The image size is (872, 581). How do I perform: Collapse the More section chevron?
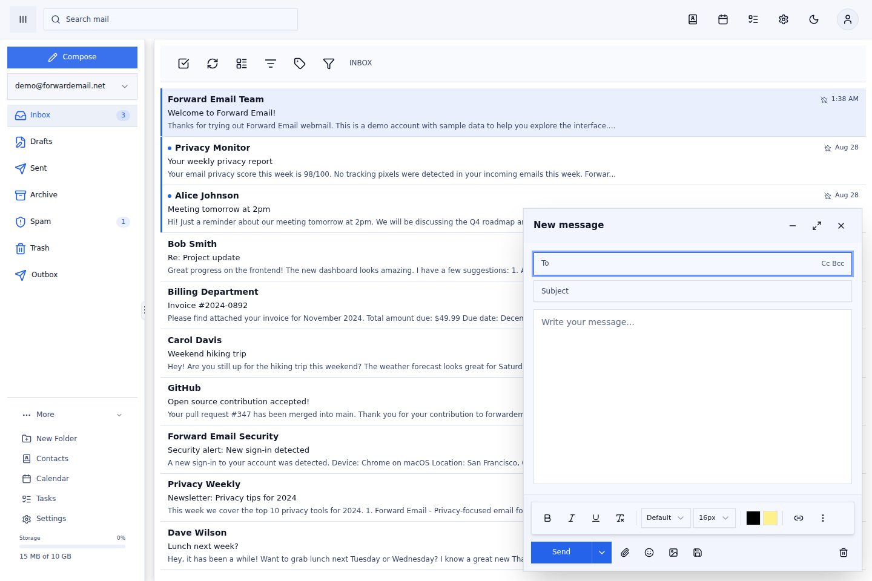pyautogui.click(x=119, y=415)
